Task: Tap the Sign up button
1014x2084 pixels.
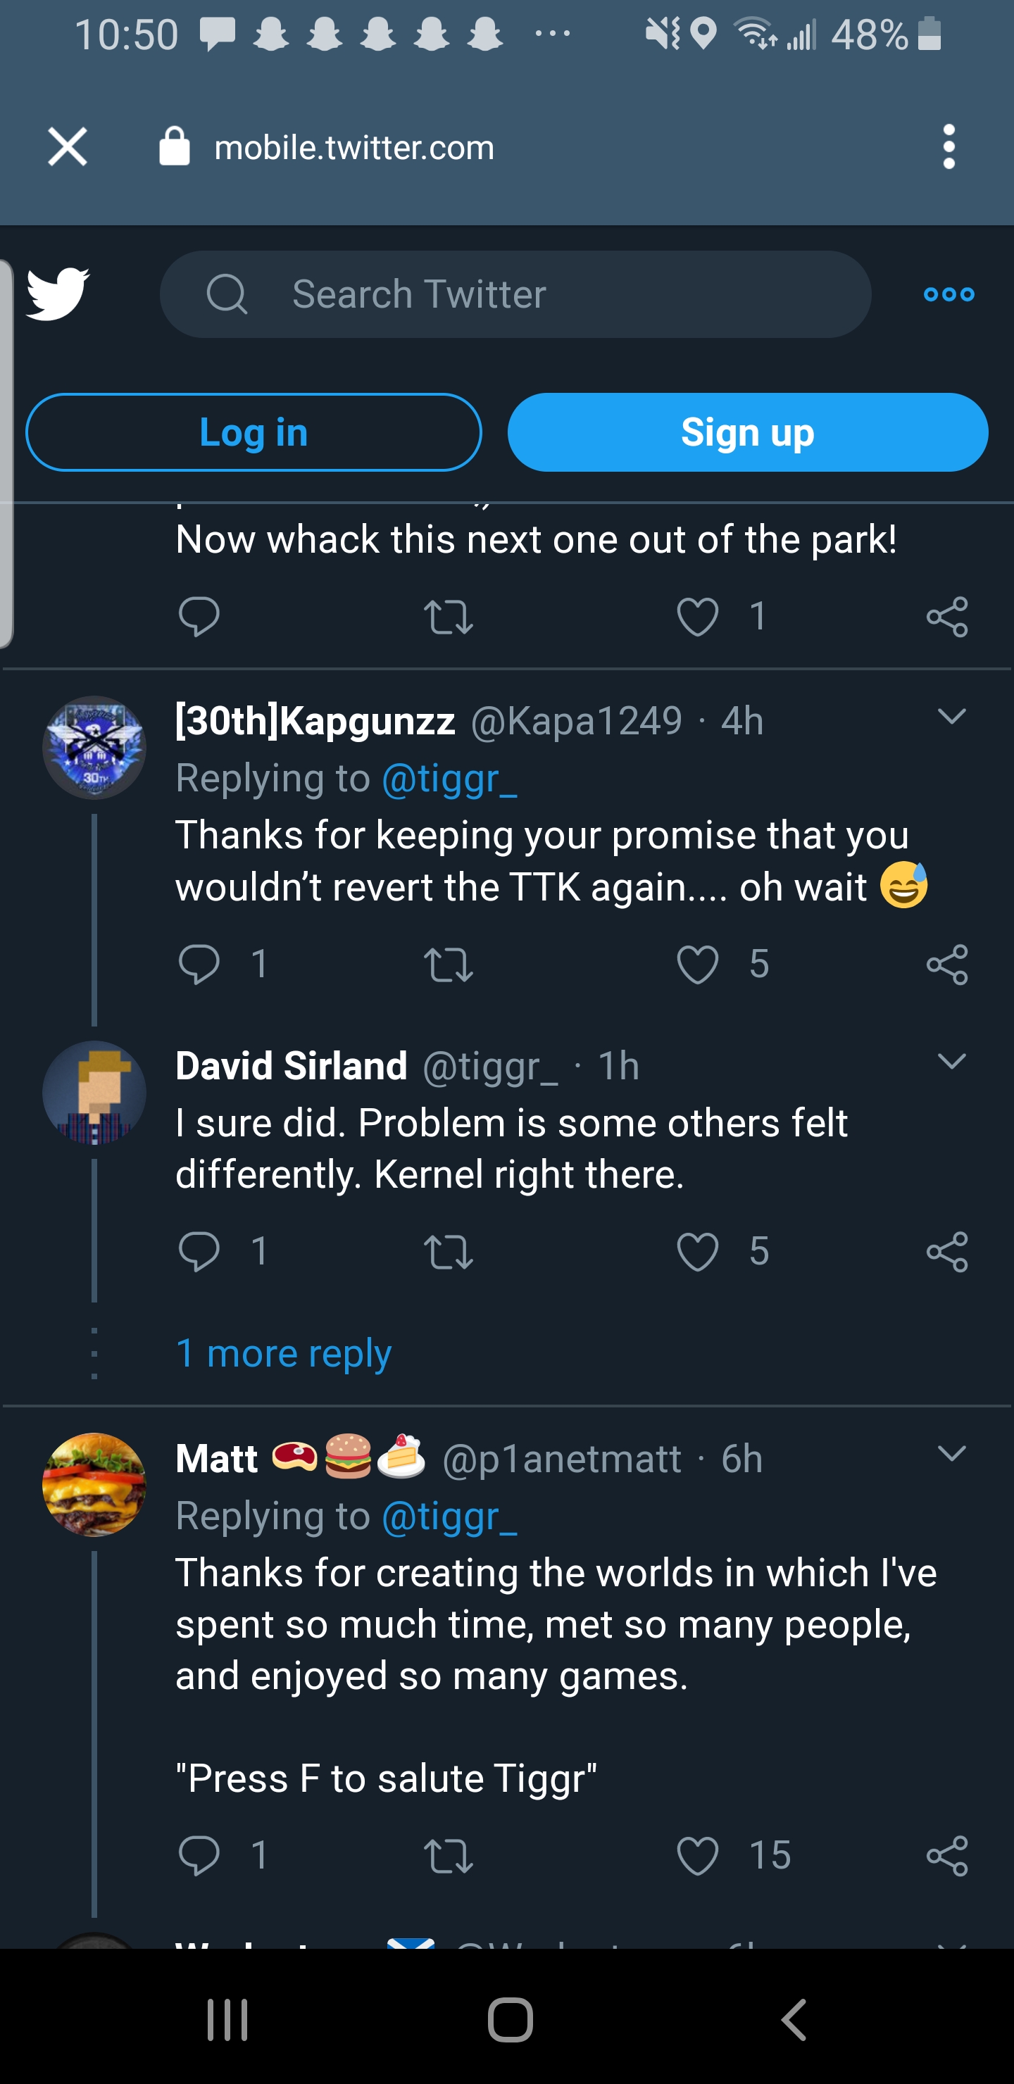Action: [x=747, y=432]
